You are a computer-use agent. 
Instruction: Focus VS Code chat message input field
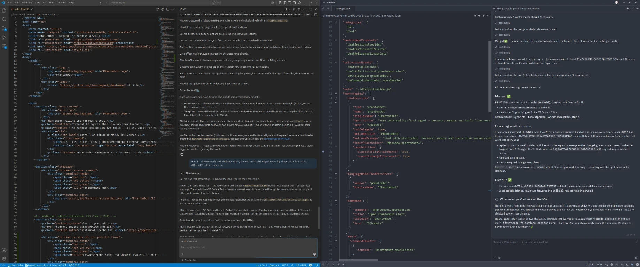(x=248, y=247)
